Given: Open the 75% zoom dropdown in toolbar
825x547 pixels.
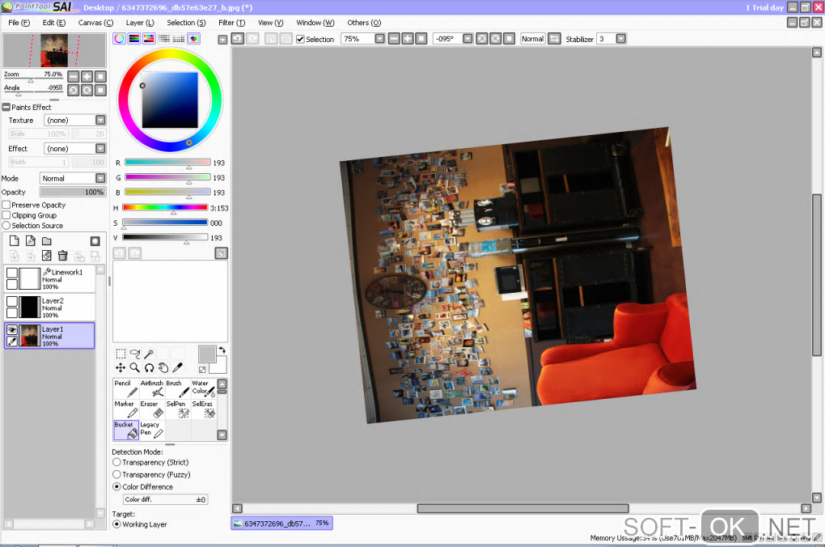Looking at the screenshot, I should point(380,39).
